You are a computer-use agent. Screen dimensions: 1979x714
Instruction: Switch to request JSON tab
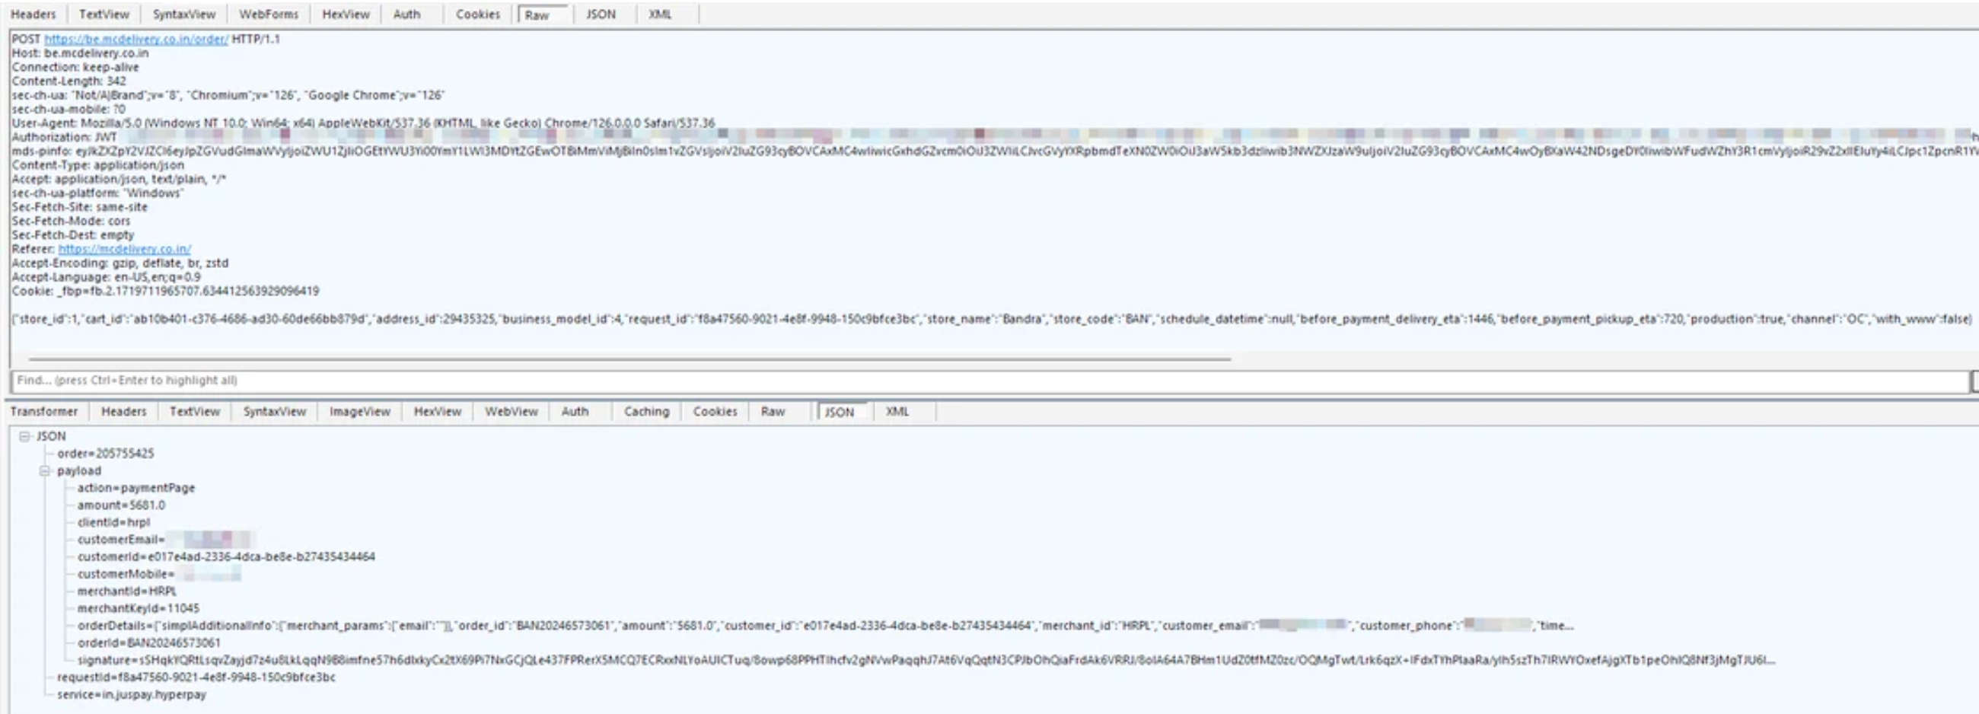point(601,14)
